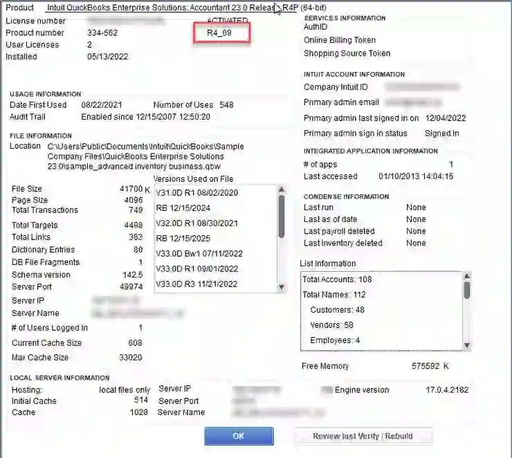
Task: Select version entry V33.0D Bw1 07/11/2022
Action: (x=199, y=254)
